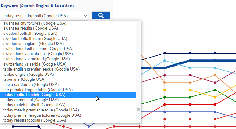Choose 'sweden vs england (Google USA)'
This screenshot has height=129, width=236.
[33, 44]
